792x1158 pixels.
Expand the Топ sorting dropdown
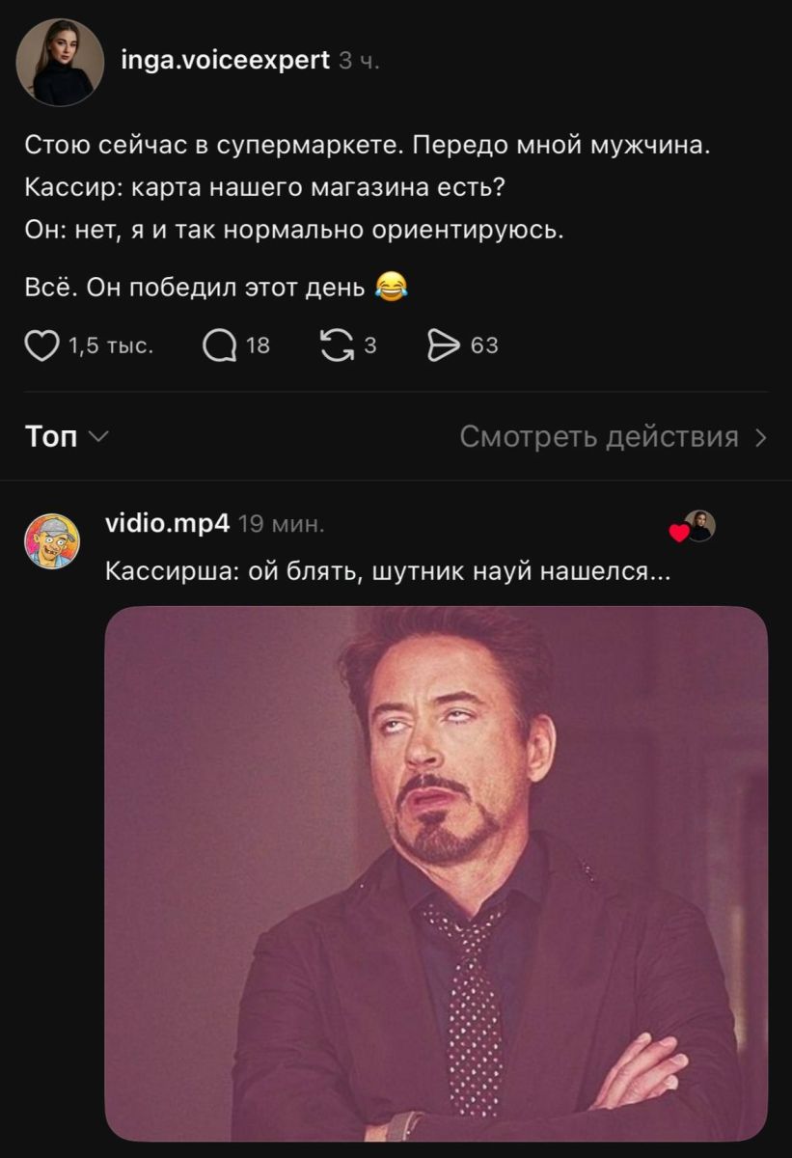67,437
